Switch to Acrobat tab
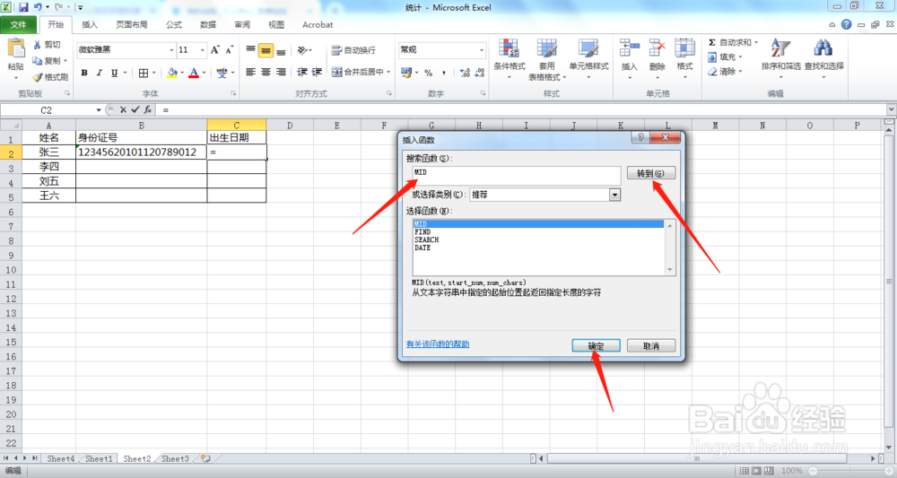Viewport: 897px width, 478px height. coord(318,24)
